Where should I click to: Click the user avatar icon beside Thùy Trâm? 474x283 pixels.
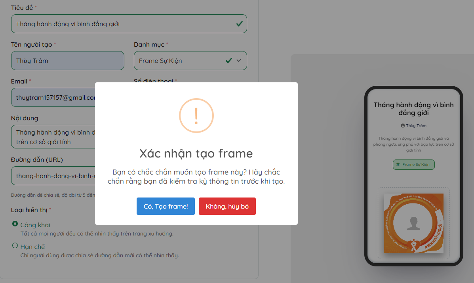pyautogui.click(x=403, y=125)
